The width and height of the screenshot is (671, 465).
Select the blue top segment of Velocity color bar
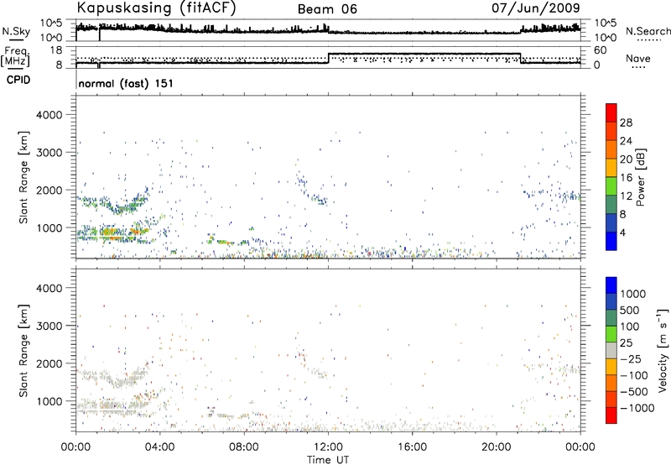tap(611, 285)
